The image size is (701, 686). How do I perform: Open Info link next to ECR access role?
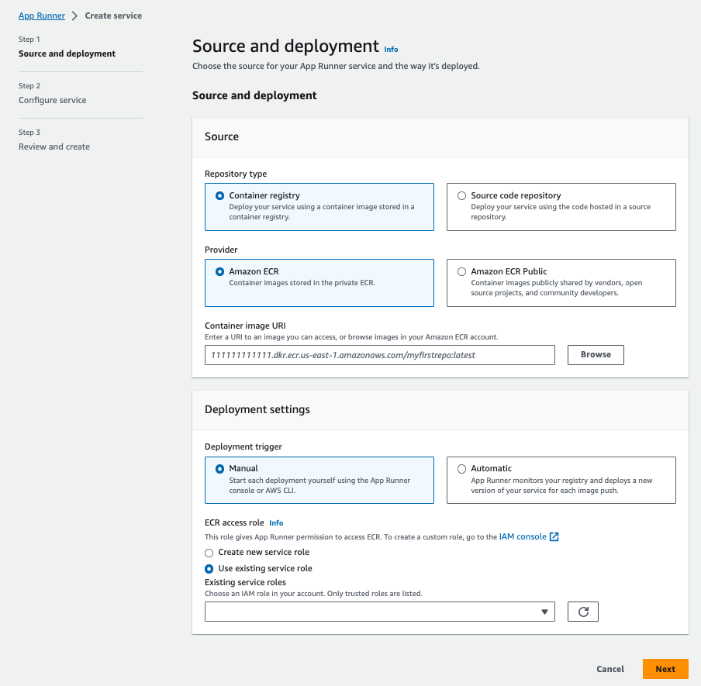pos(276,523)
